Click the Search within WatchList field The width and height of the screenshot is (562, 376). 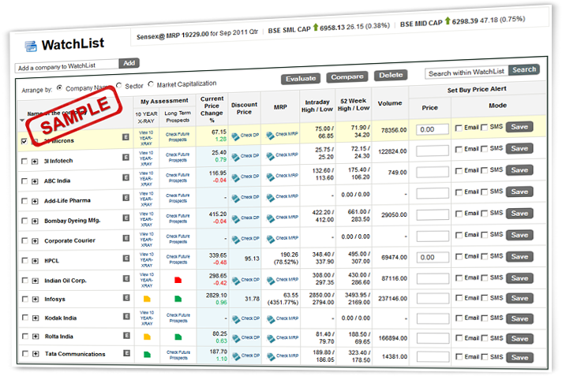(x=466, y=73)
